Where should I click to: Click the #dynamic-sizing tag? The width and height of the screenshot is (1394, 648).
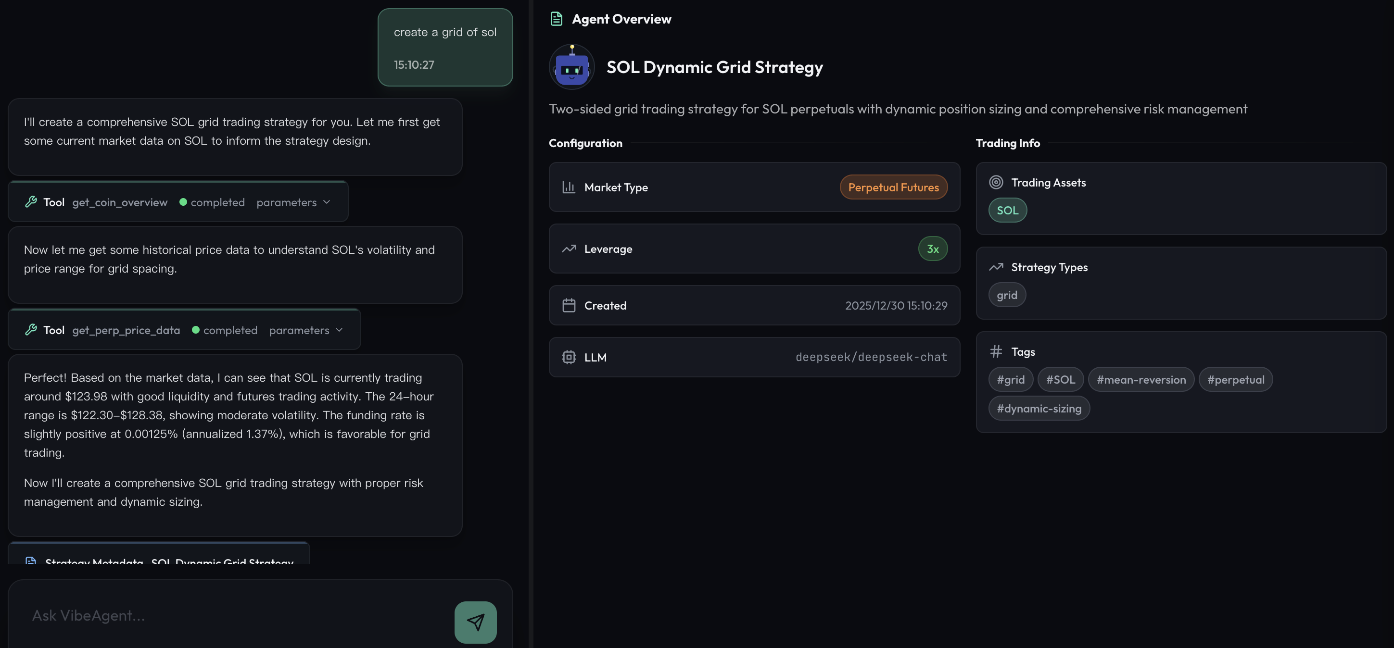[1039, 408]
